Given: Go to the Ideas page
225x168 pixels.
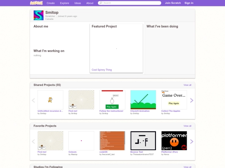Looking at the screenshot, I should pyautogui.click(x=77, y=3).
